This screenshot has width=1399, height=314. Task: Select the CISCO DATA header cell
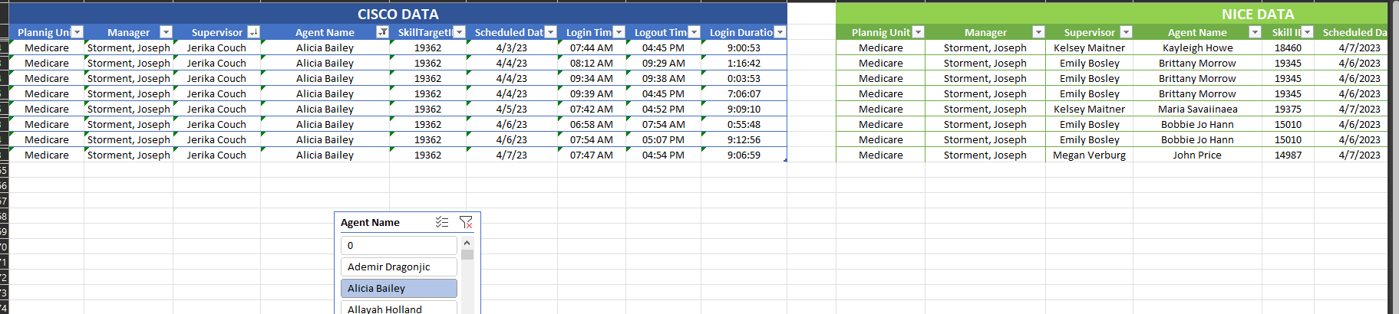click(x=398, y=14)
